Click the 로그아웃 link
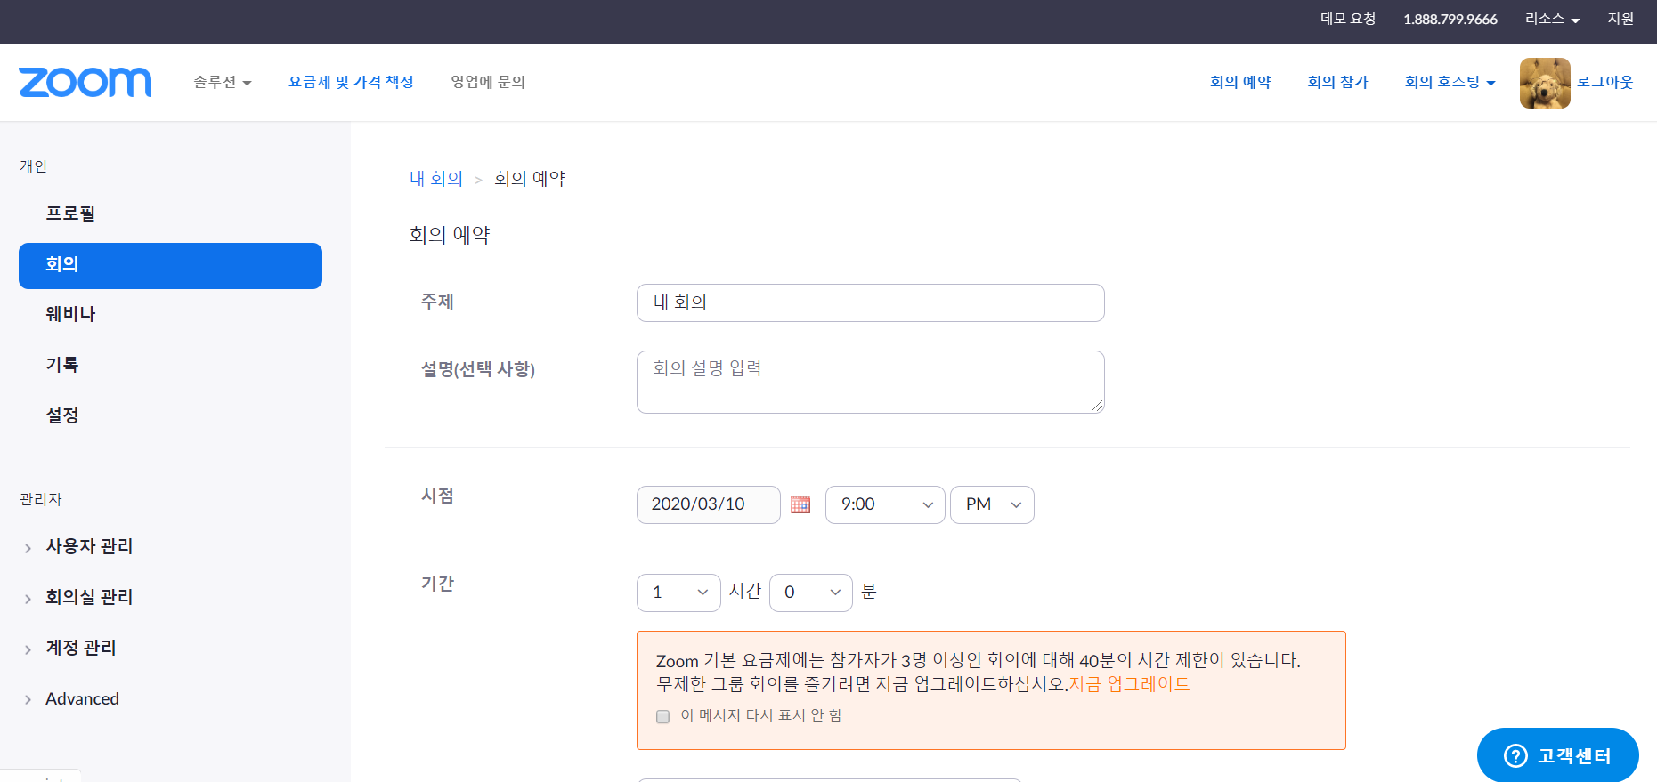The image size is (1657, 782). [x=1605, y=82]
